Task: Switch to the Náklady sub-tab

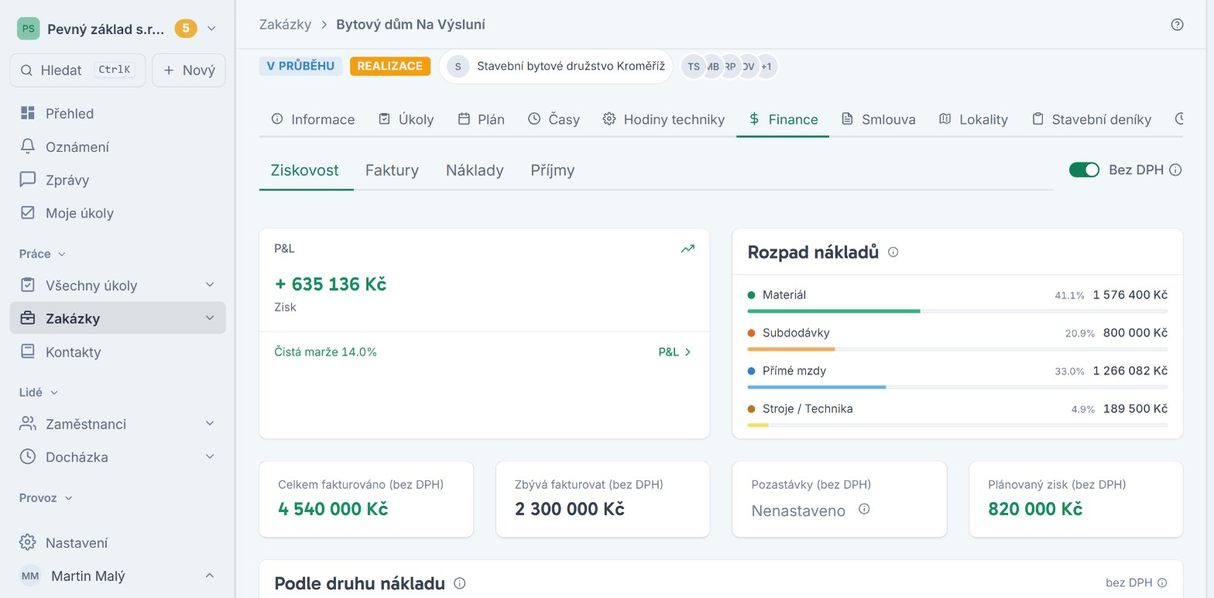Action: (475, 170)
